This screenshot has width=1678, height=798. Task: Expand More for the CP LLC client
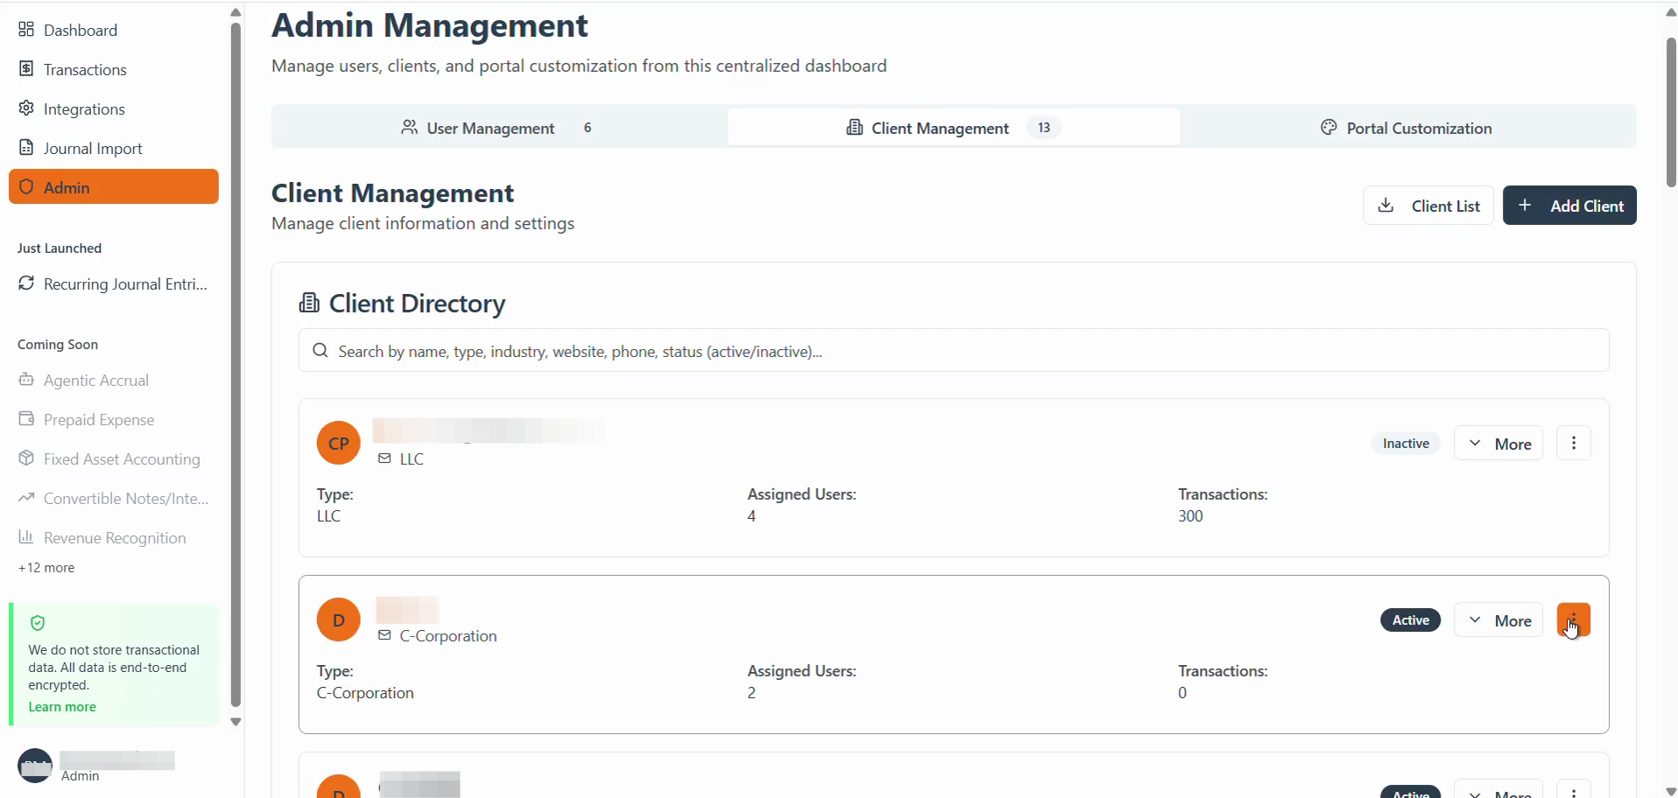[1498, 444]
